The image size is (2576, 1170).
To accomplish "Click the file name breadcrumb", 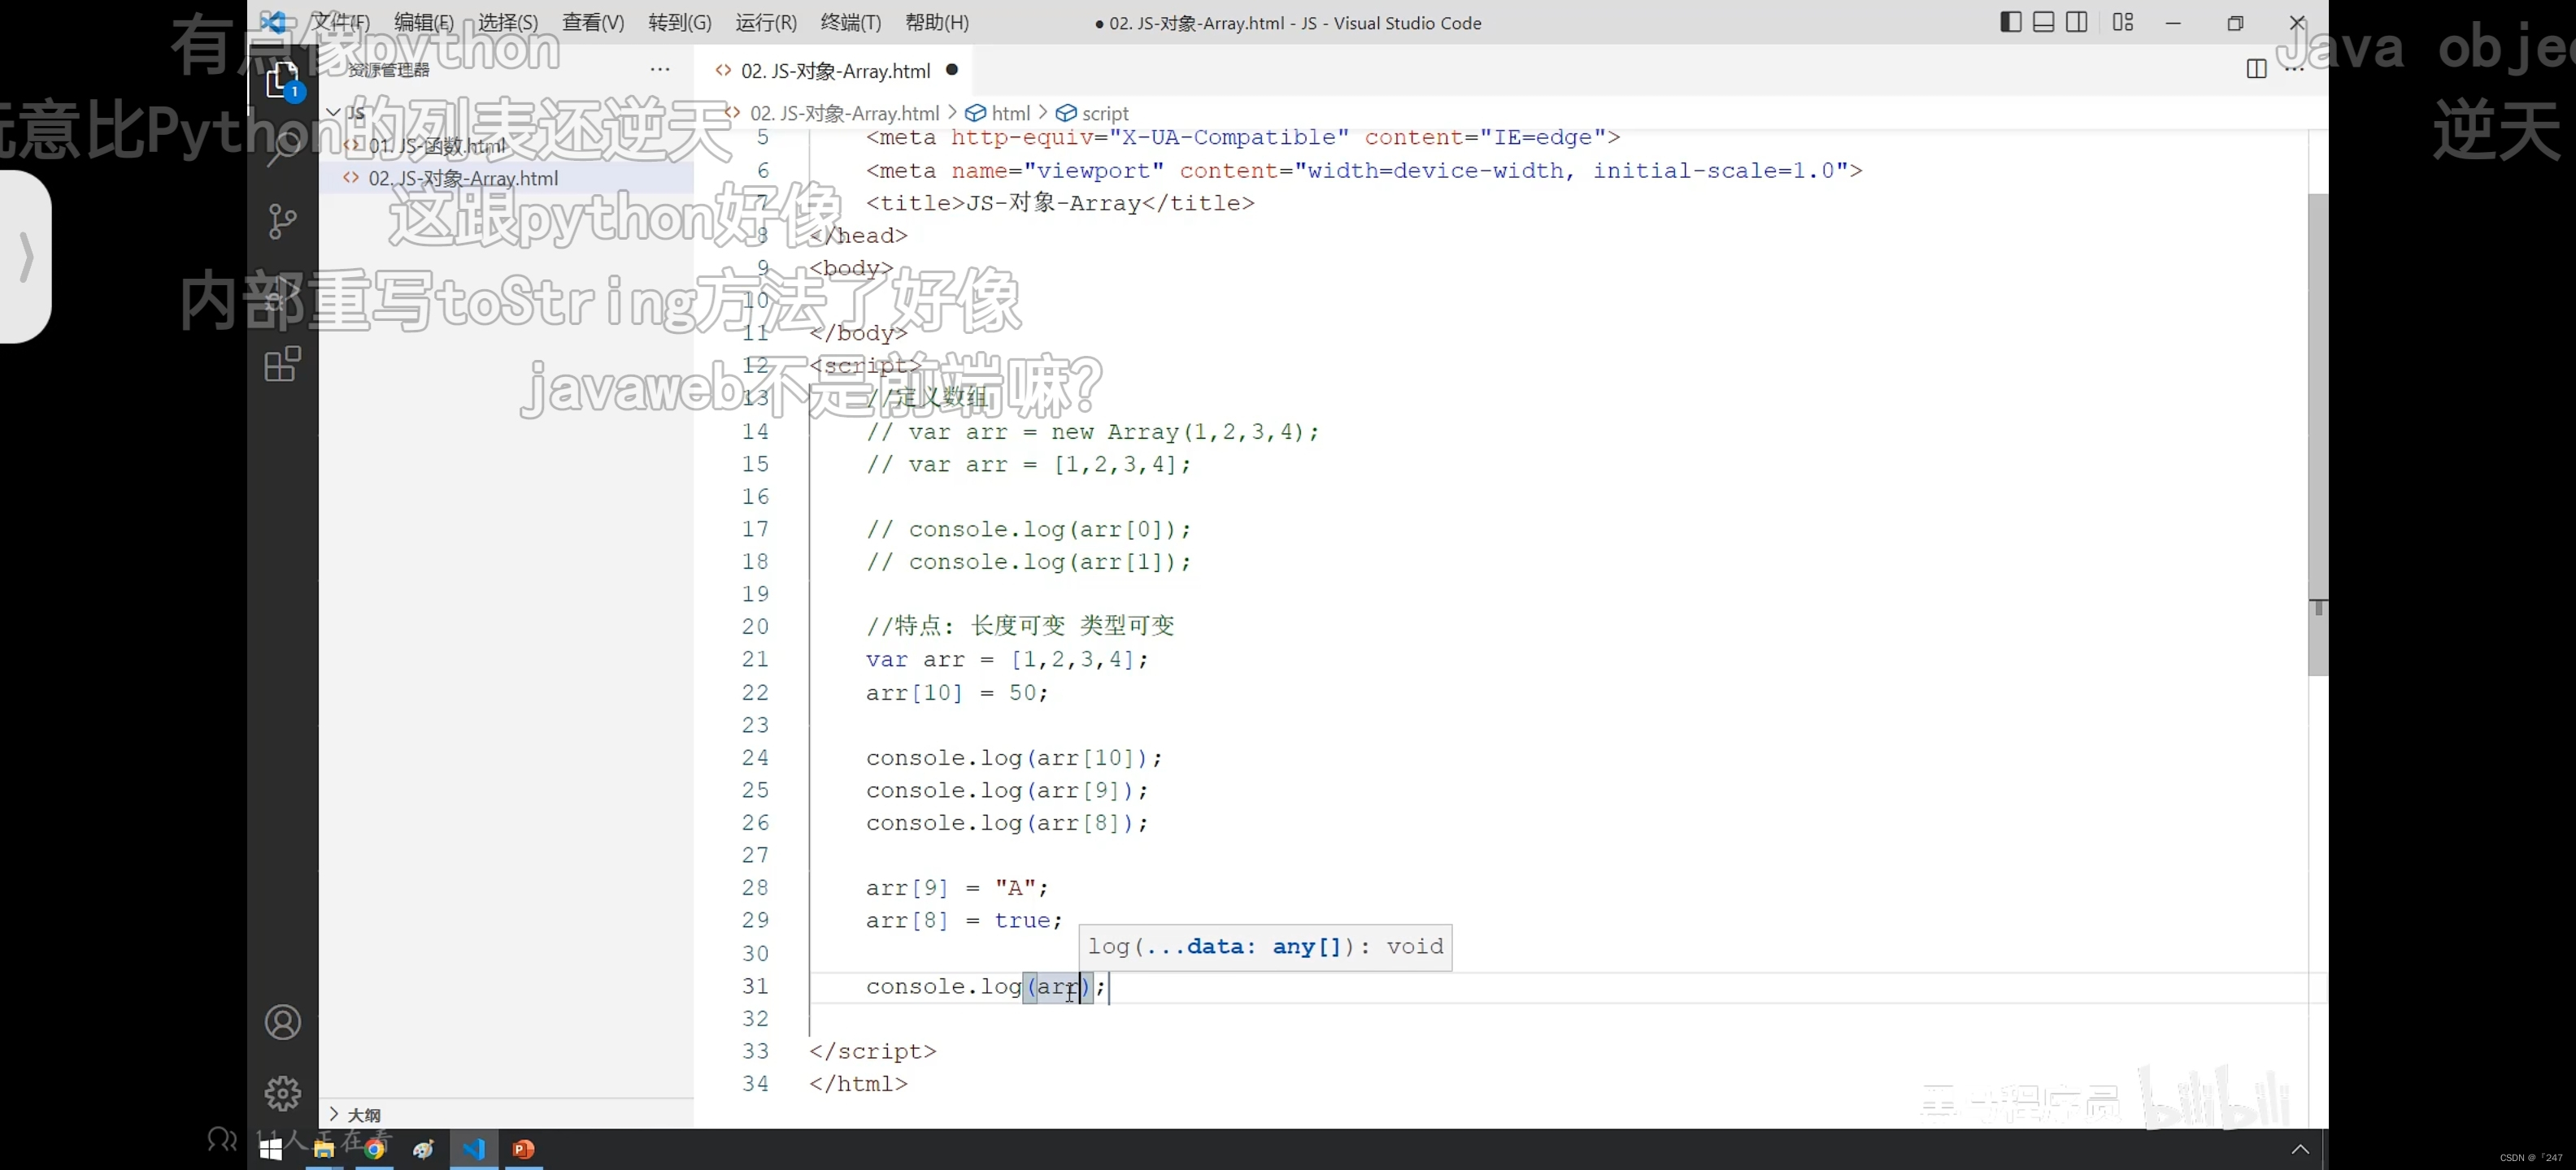I will 844,113.
